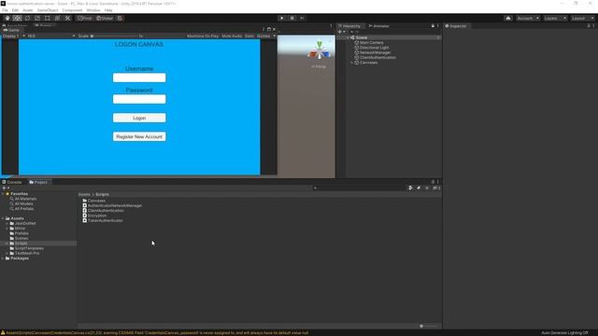Step one frame forward
598x336 pixels.
[x=302, y=19]
